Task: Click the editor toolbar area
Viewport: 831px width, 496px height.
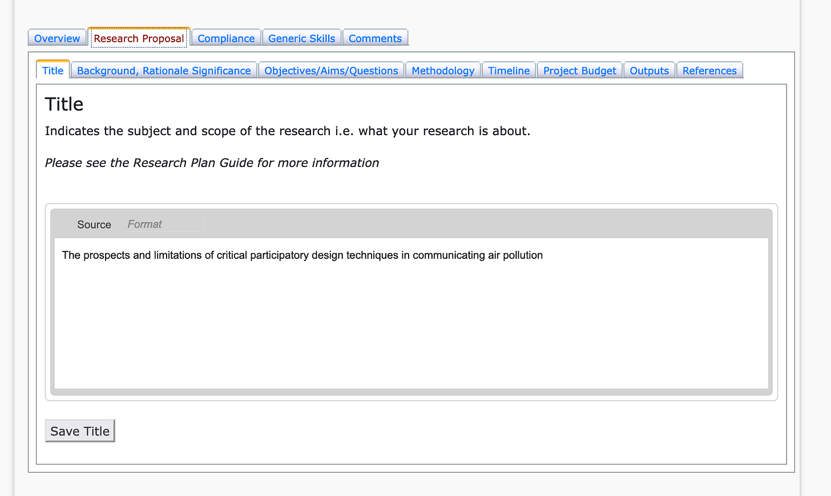Action: [x=400, y=223]
